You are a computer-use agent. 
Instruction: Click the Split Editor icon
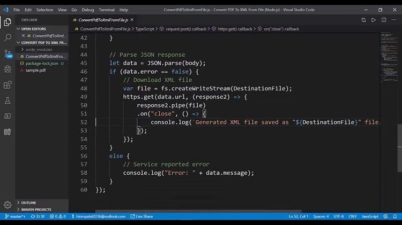pyautogui.click(x=383, y=20)
